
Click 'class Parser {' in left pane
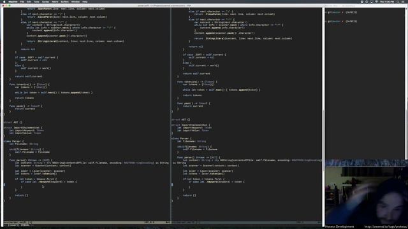pos(14,141)
